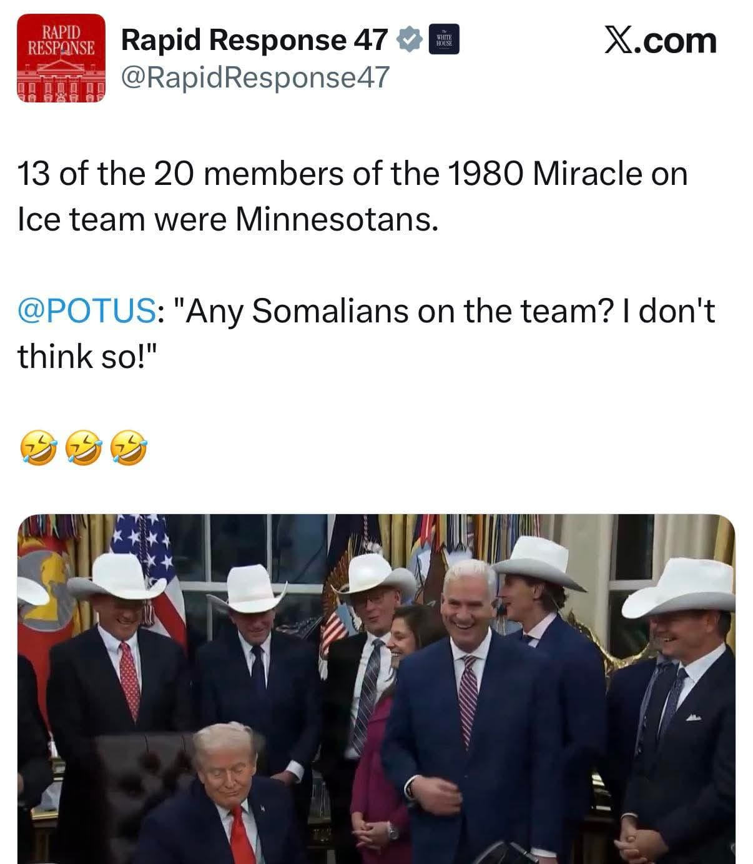This screenshot has height=864, width=753.
Task: Open the @RapidResponse47 handle
Action: coord(255,77)
